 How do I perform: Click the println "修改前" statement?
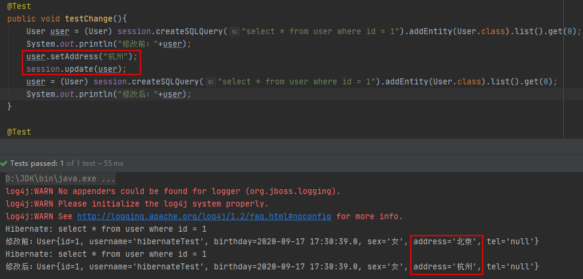tap(108, 44)
